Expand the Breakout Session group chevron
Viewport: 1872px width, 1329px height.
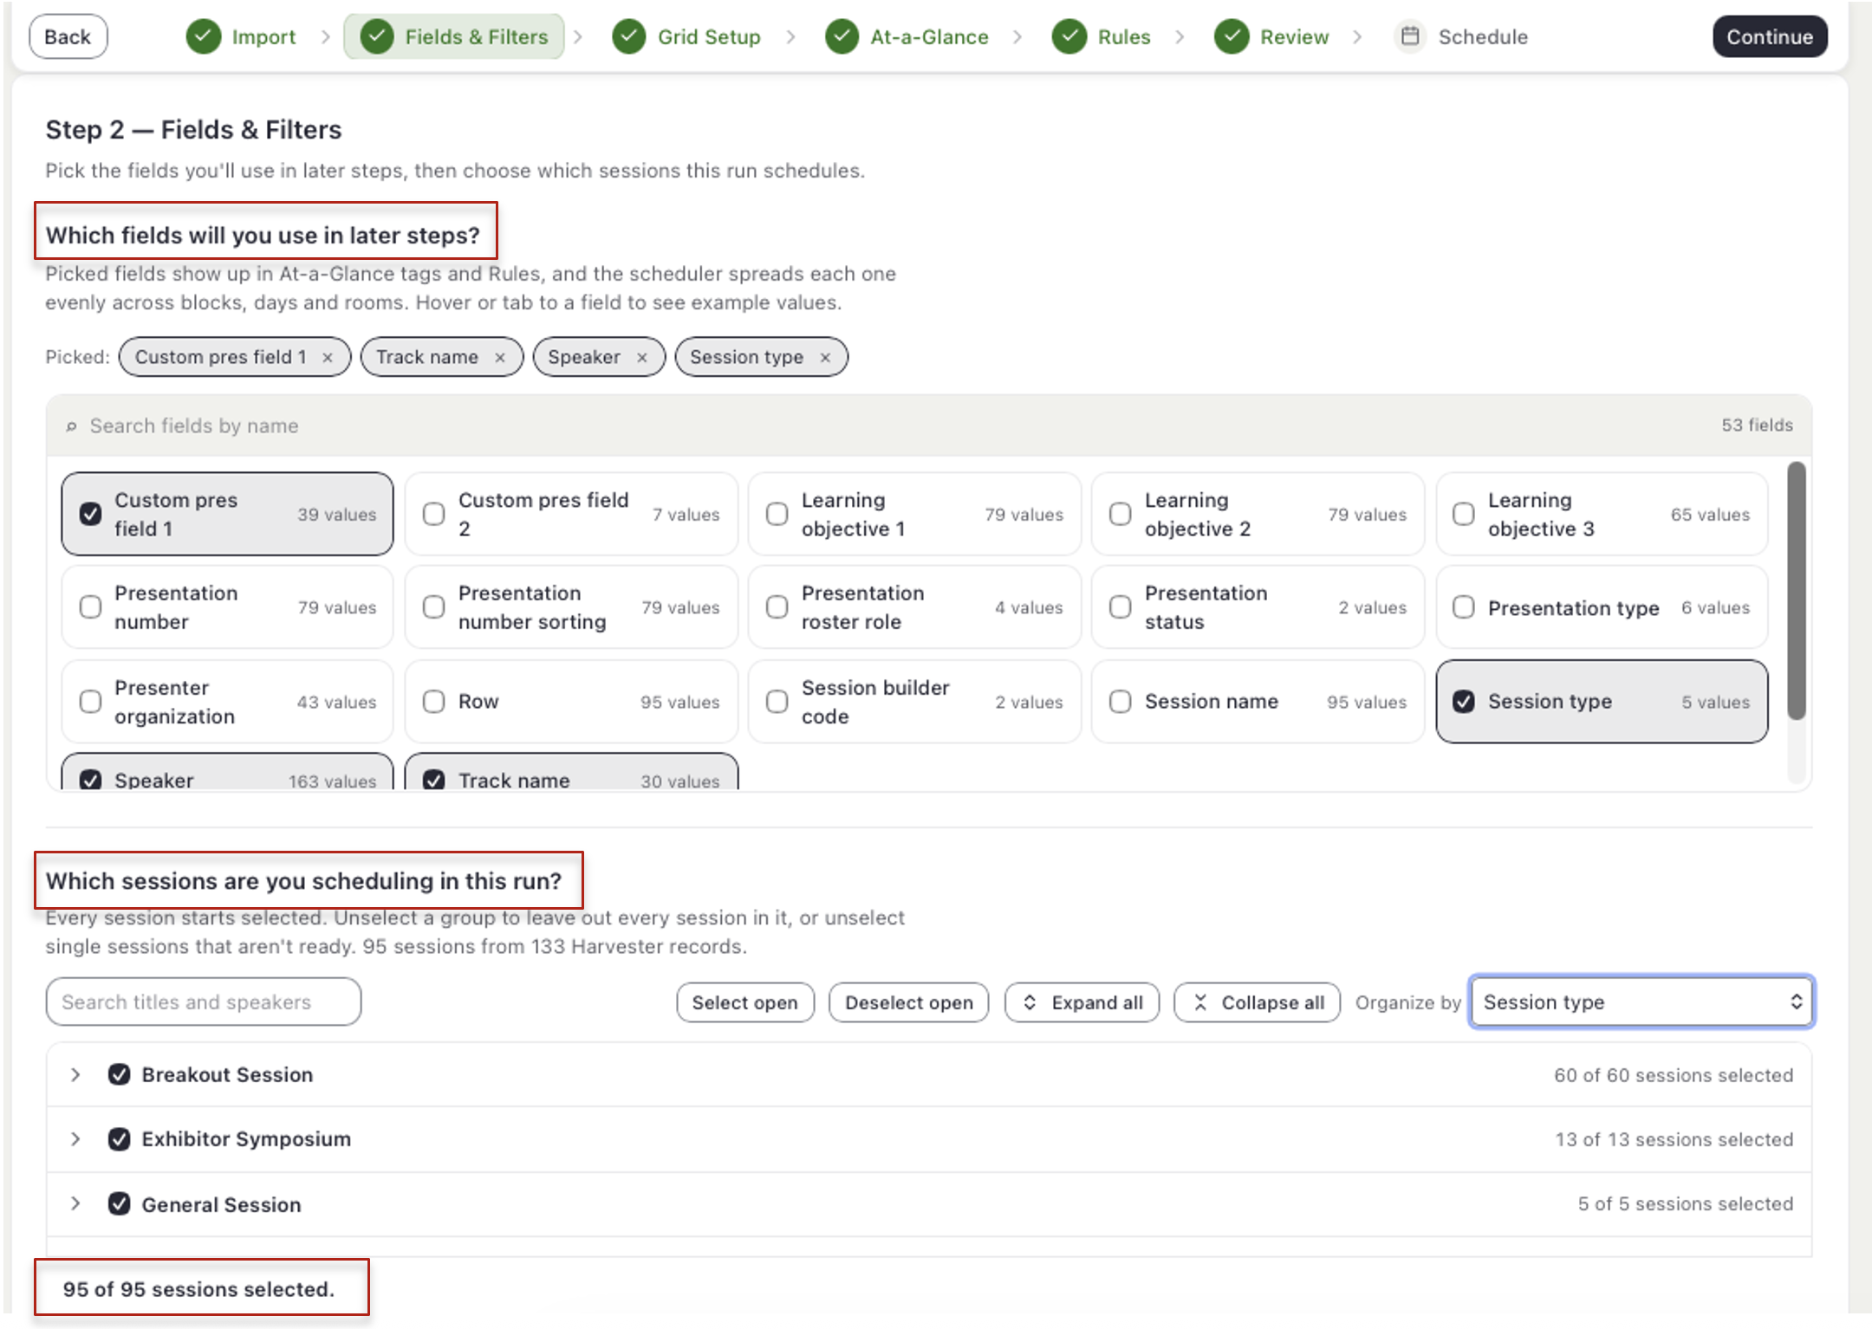point(75,1074)
